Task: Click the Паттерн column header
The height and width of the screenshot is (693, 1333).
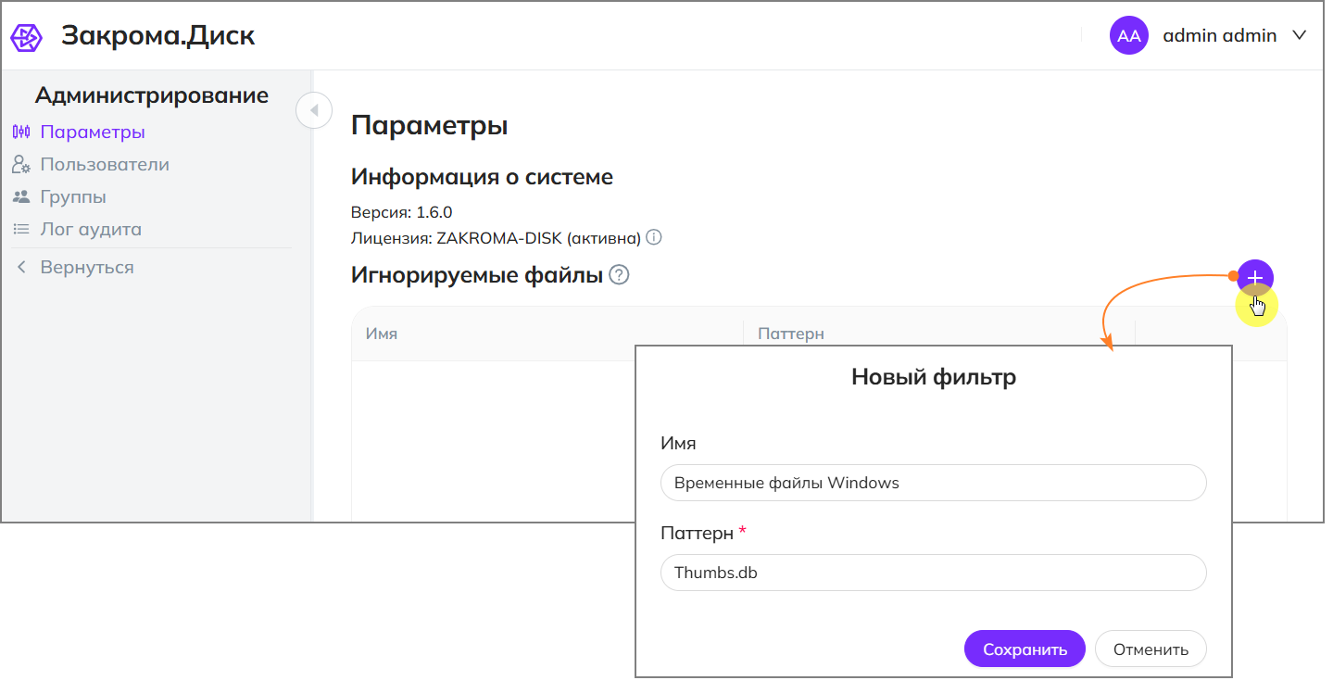Action: pyautogui.click(x=791, y=334)
